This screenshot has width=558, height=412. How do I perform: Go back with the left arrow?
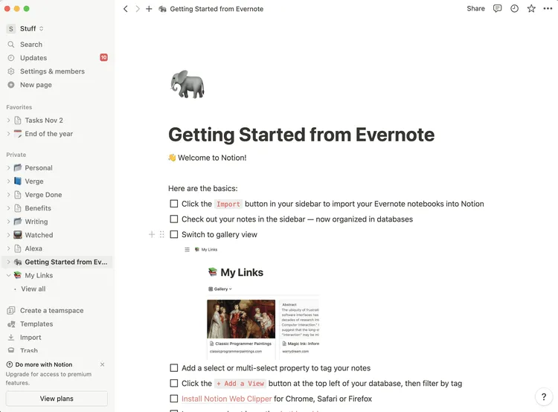(x=126, y=9)
